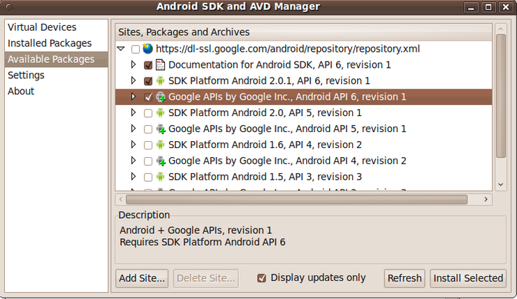Viewport: 517px width, 299px height.
Task: Collapse the repository.xml site tree node
Action: pos(121,49)
